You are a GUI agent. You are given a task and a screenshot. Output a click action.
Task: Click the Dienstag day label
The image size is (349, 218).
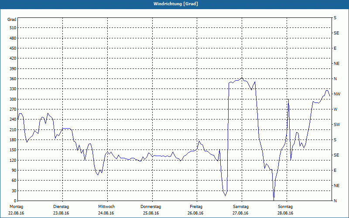(61, 207)
